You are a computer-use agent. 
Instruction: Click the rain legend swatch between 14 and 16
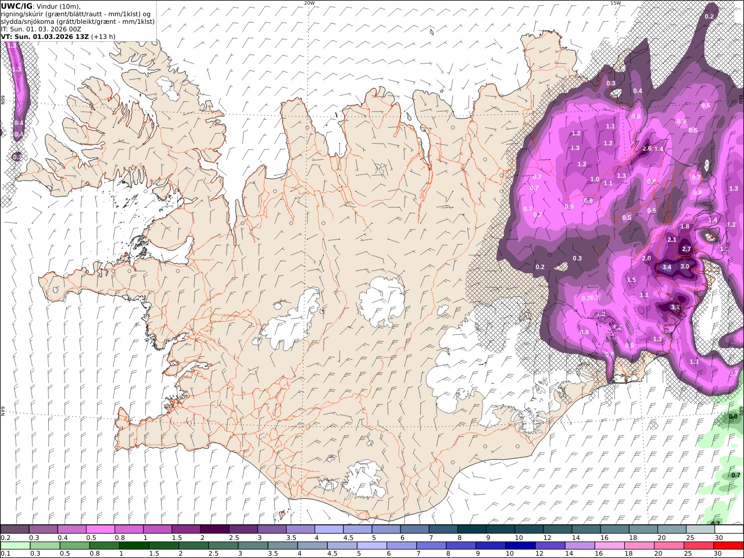pyautogui.click(x=579, y=545)
